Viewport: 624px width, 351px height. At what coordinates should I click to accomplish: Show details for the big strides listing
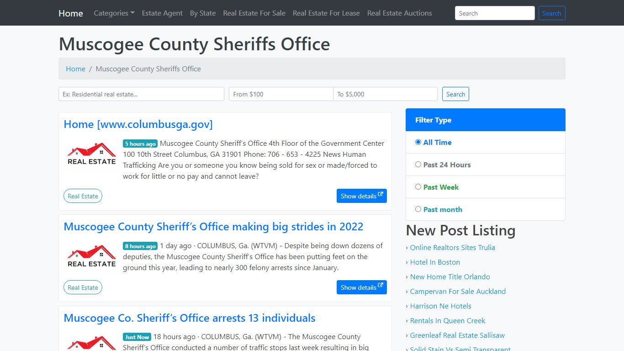click(x=362, y=287)
